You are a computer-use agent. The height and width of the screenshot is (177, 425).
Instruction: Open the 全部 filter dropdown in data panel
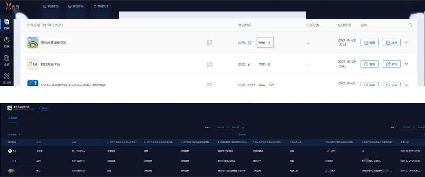[207, 127]
